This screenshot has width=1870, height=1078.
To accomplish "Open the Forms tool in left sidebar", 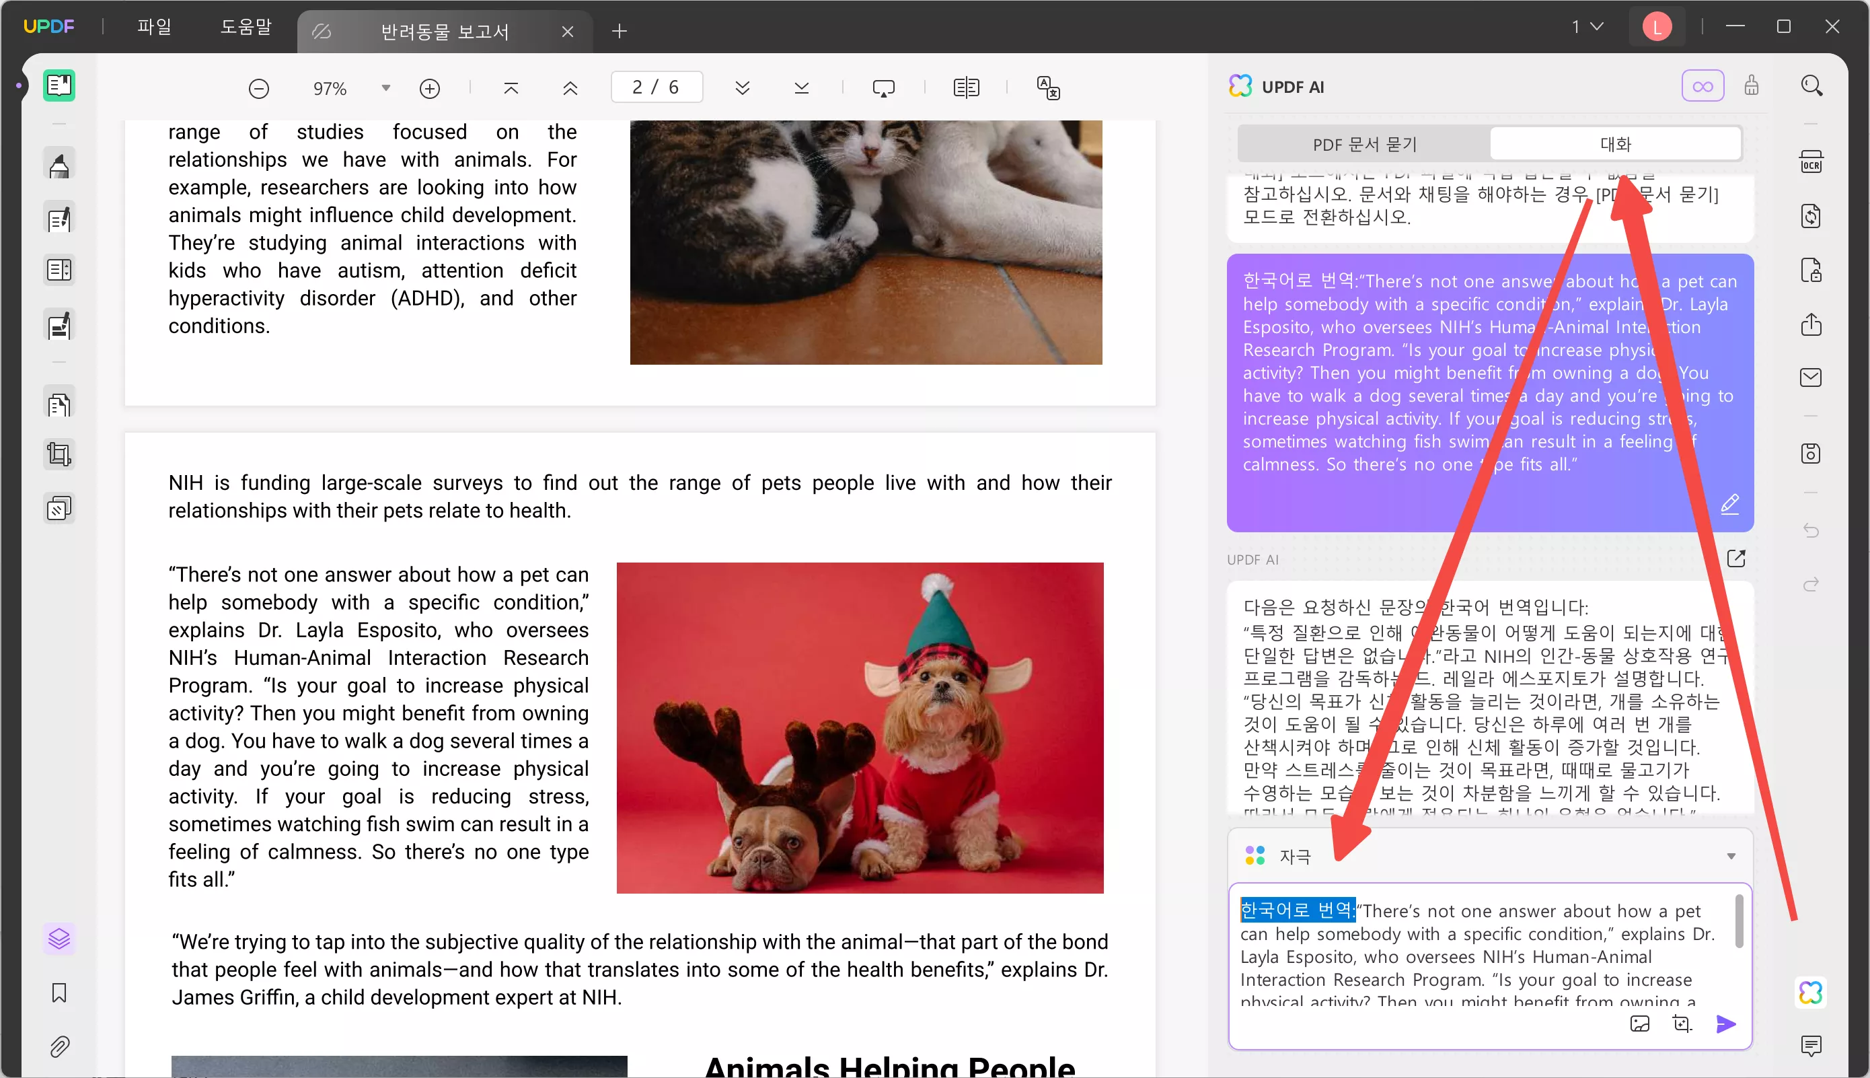I will point(59,271).
